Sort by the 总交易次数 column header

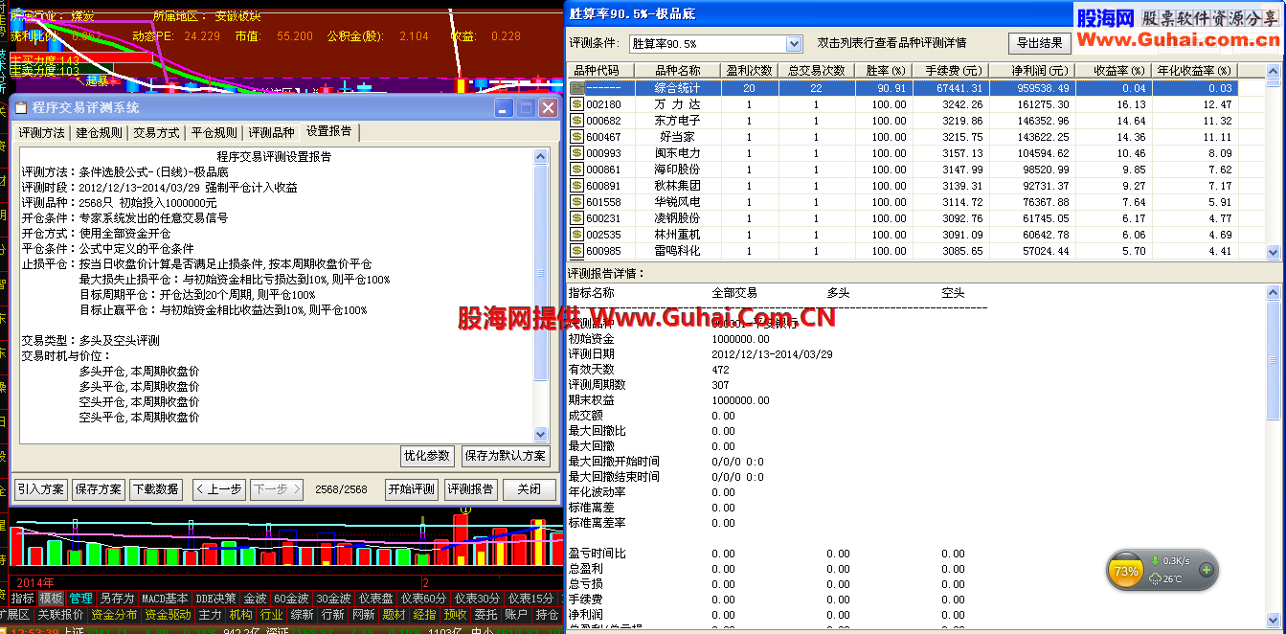[816, 71]
